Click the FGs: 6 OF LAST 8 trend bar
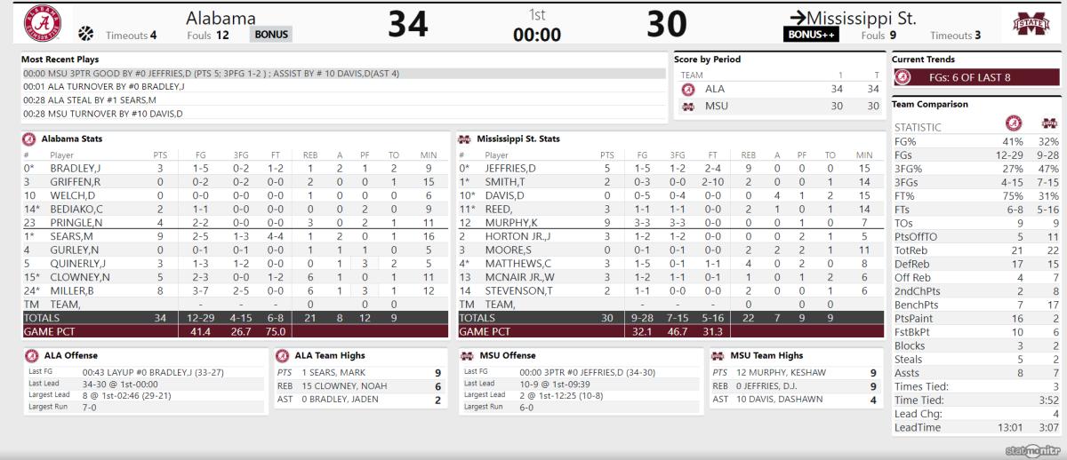Screen dimensions: 1067x460 tap(976, 77)
